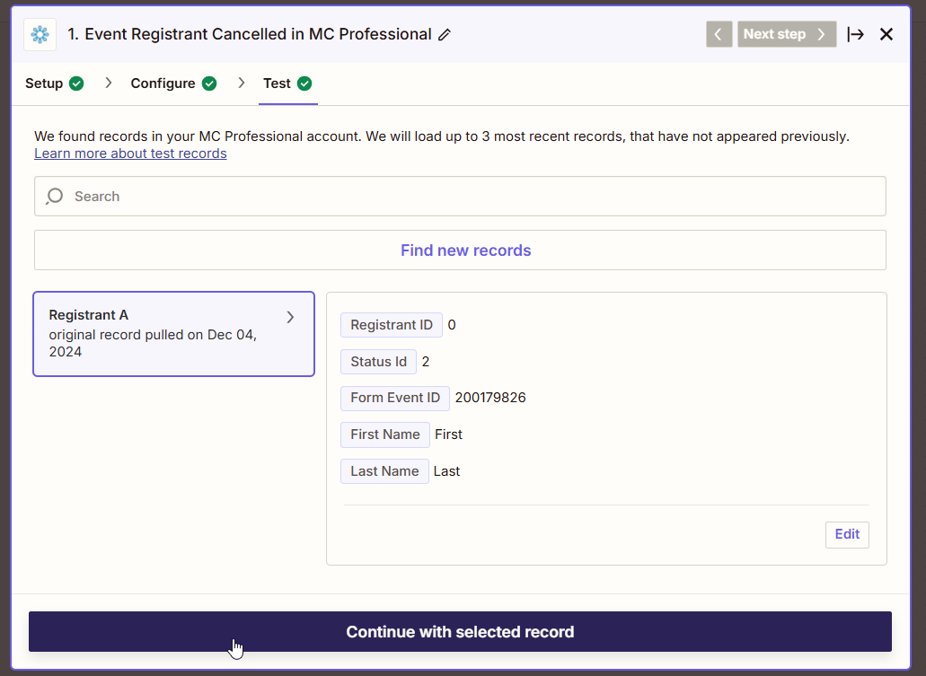Click the Registrant ID field label
Screen dimensions: 926x676
click(x=392, y=325)
